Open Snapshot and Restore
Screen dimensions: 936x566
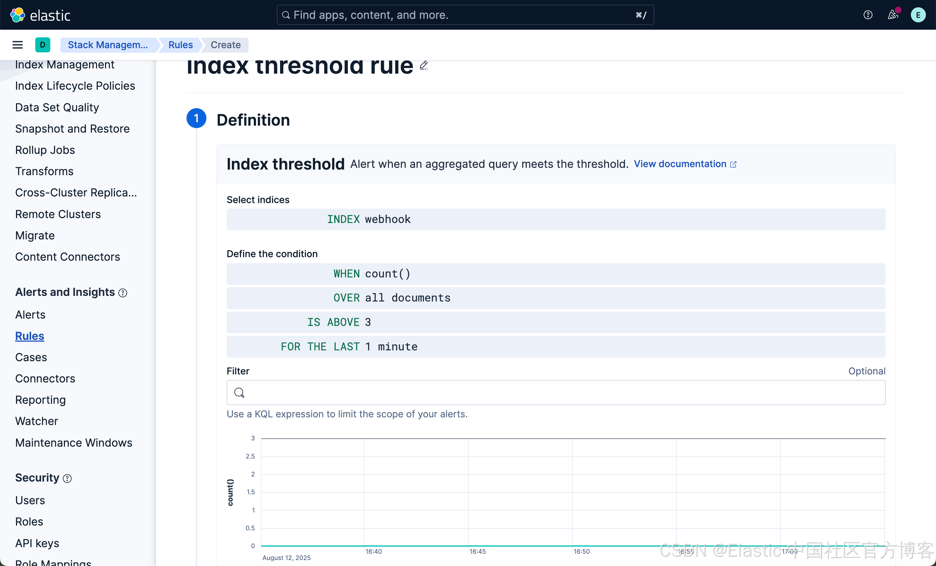coord(72,129)
